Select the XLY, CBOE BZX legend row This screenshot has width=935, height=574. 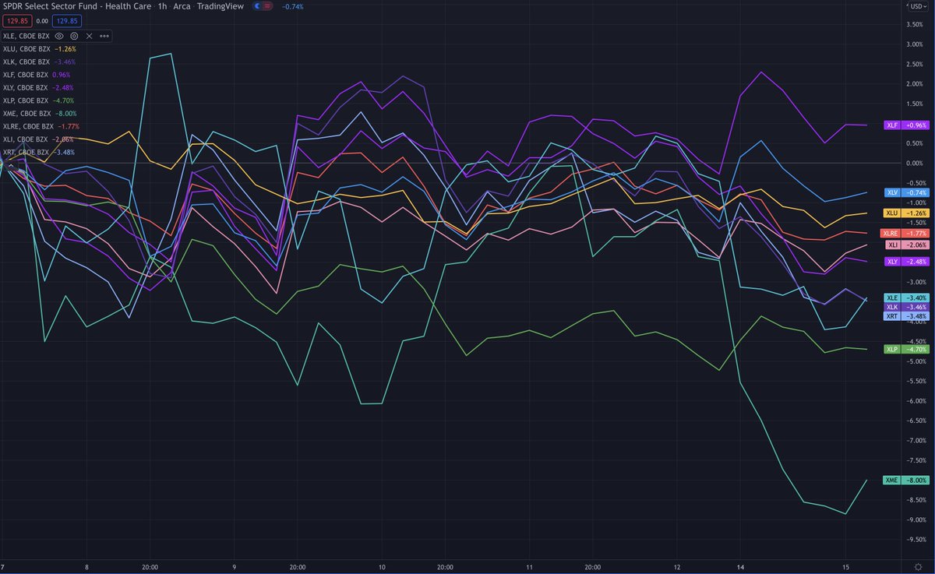pos(39,88)
